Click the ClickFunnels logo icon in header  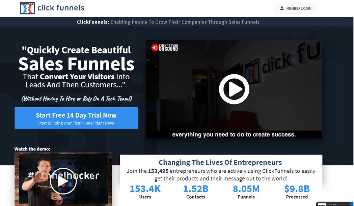[x=27, y=8]
